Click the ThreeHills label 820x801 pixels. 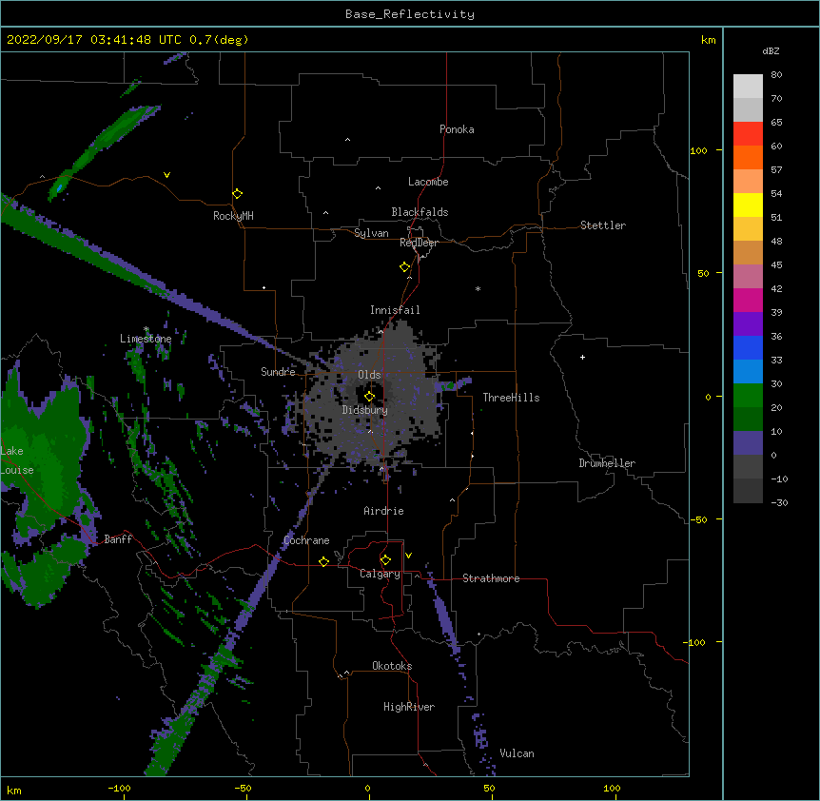(x=511, y=398)
